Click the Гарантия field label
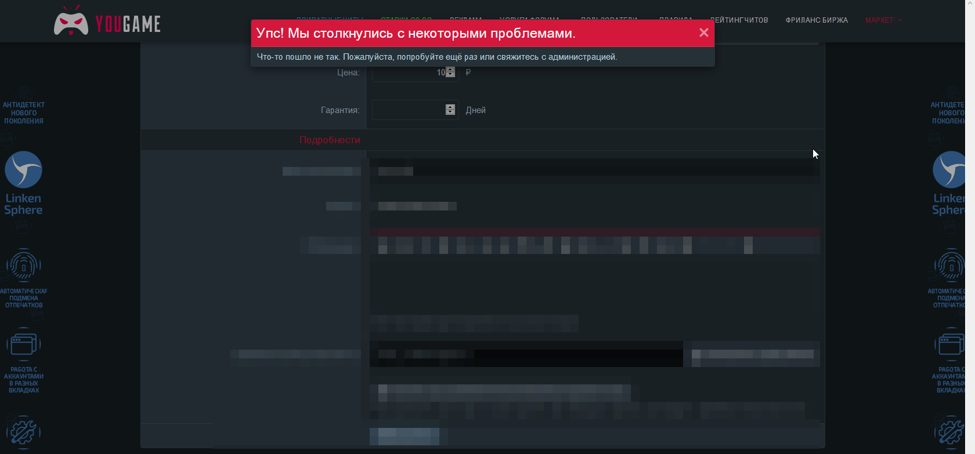Viewport: 975px width, 454px height. coord(340,110)
